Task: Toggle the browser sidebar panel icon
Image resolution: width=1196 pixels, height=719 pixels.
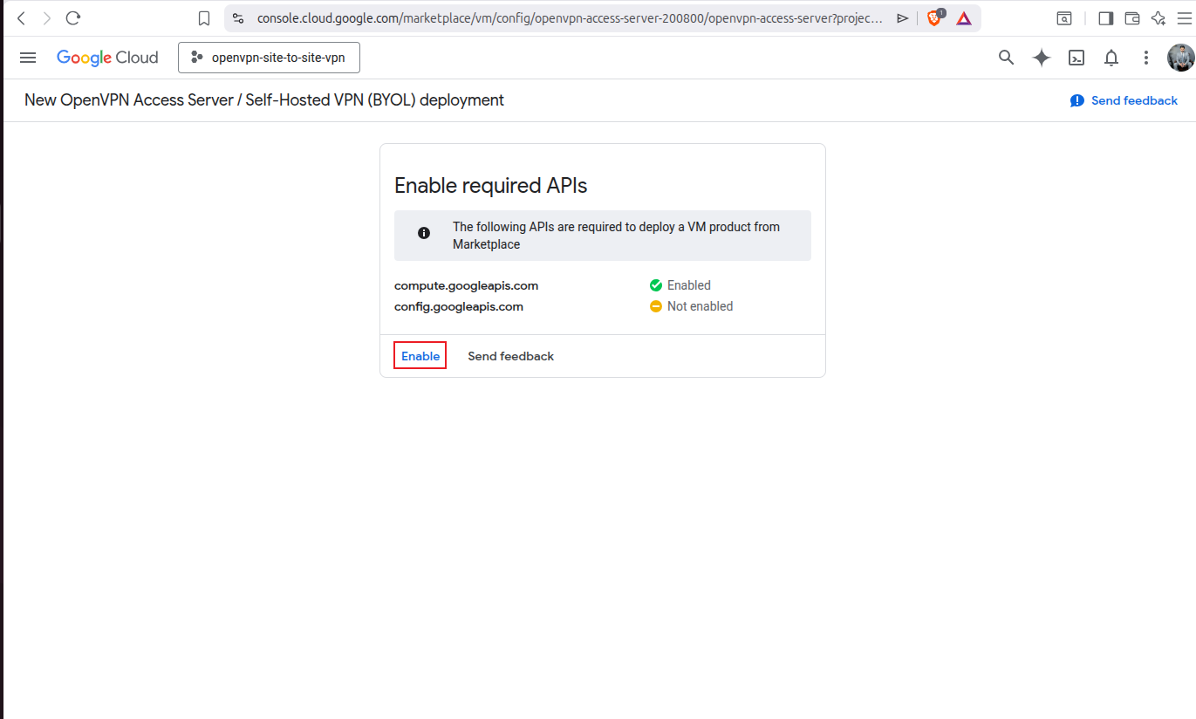Action: 1105,18
